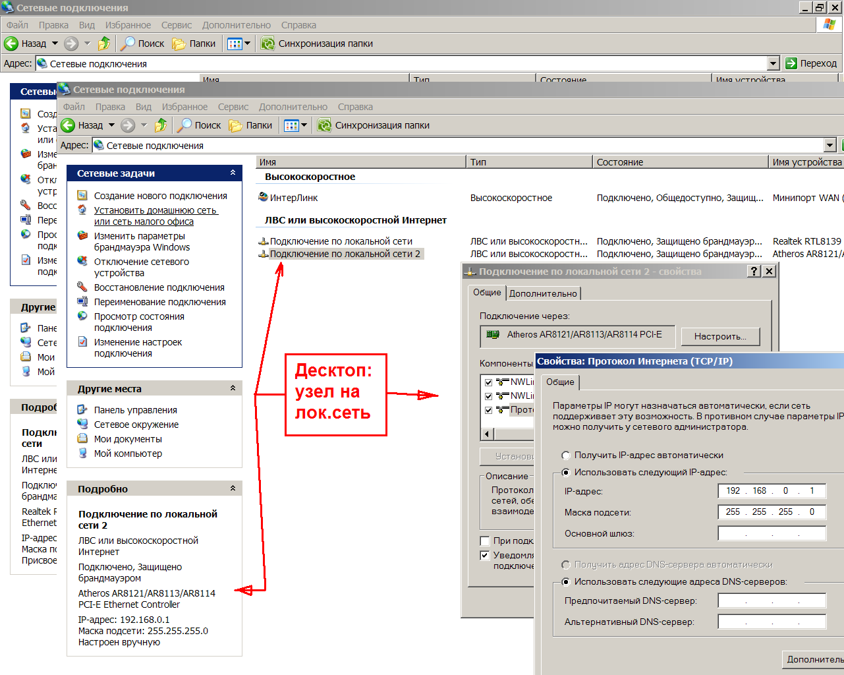844x675 pixels.
Task: Select use the following DNS servers option
Action: pos(565,582)
